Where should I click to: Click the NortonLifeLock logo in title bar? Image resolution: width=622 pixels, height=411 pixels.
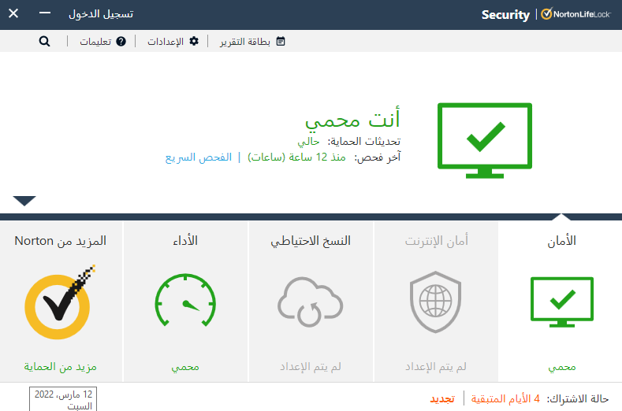coord(575,14)
